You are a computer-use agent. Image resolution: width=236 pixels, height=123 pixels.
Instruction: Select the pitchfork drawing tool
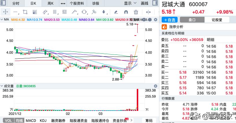[94, 12]
